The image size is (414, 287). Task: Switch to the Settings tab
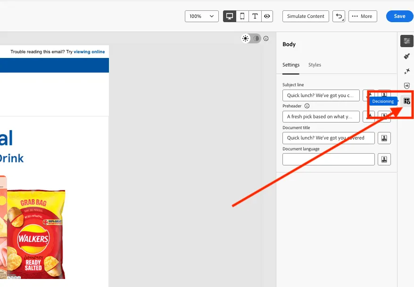point(291,65)
